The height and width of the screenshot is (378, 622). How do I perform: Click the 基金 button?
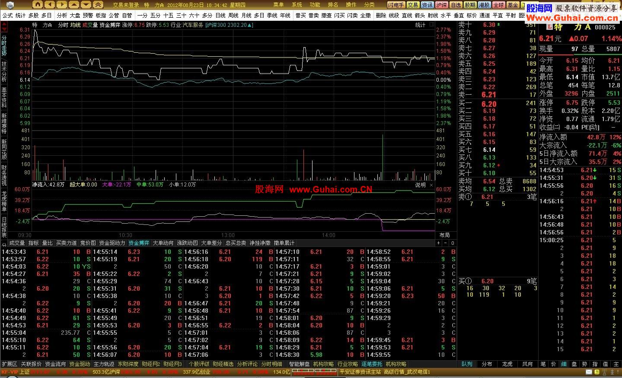(x=513, y=5)
